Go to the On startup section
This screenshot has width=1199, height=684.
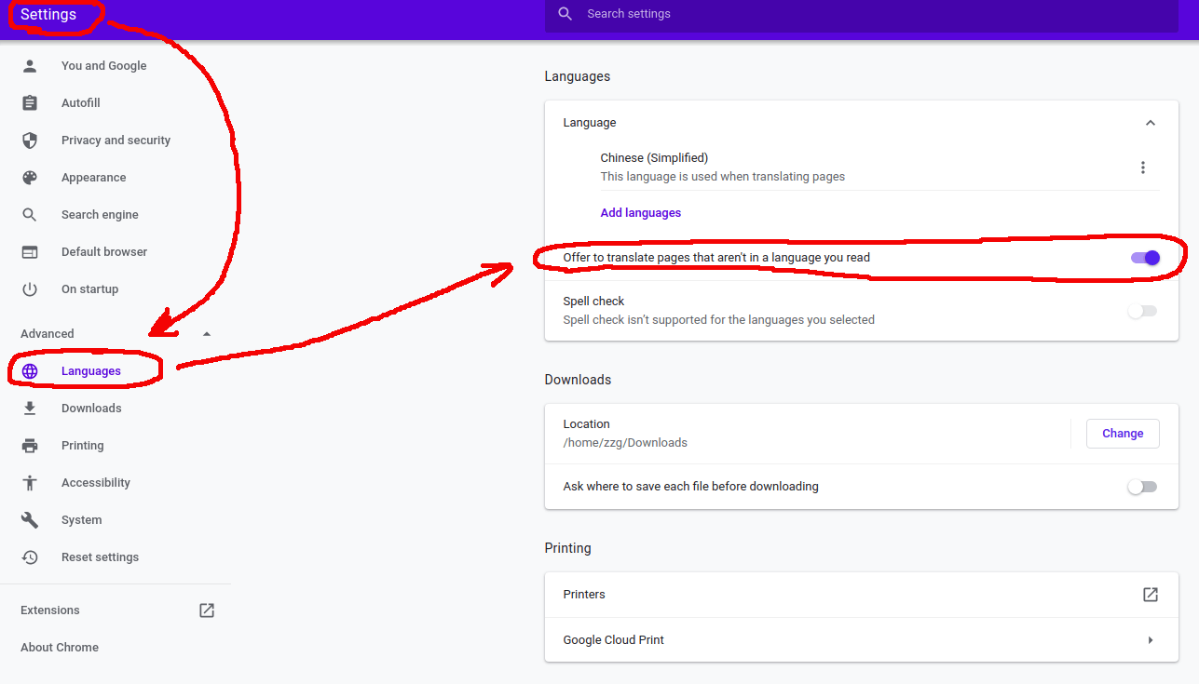pyautogui.click(x=89, y=288)
